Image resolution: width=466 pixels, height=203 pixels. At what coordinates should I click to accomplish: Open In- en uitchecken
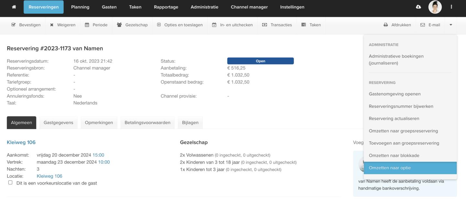(232, 25)
